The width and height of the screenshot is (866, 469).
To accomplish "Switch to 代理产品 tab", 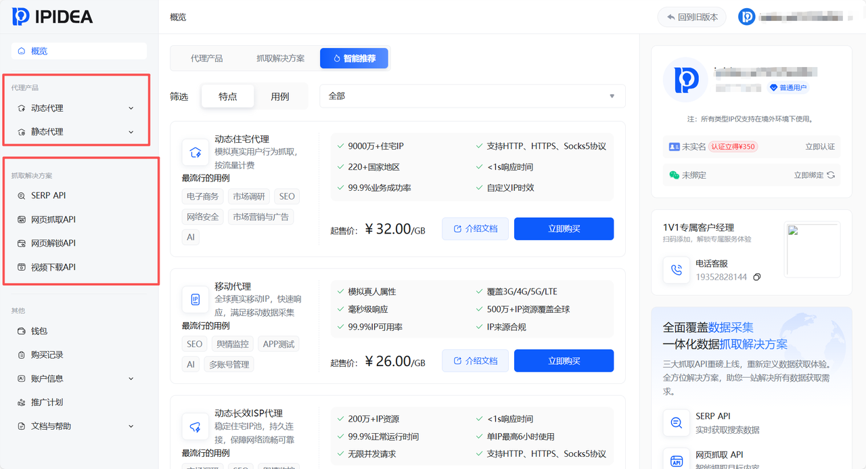I will click(x=206, y=58).
